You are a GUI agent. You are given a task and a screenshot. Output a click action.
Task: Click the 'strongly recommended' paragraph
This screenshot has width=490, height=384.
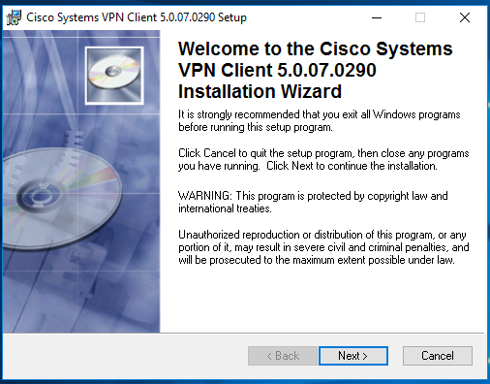[x=320, y=120]
